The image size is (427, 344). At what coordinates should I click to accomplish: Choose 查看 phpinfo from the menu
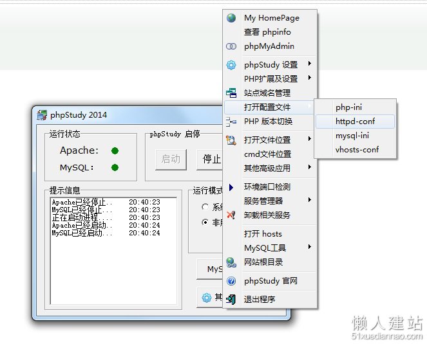[x=270, y=32]
